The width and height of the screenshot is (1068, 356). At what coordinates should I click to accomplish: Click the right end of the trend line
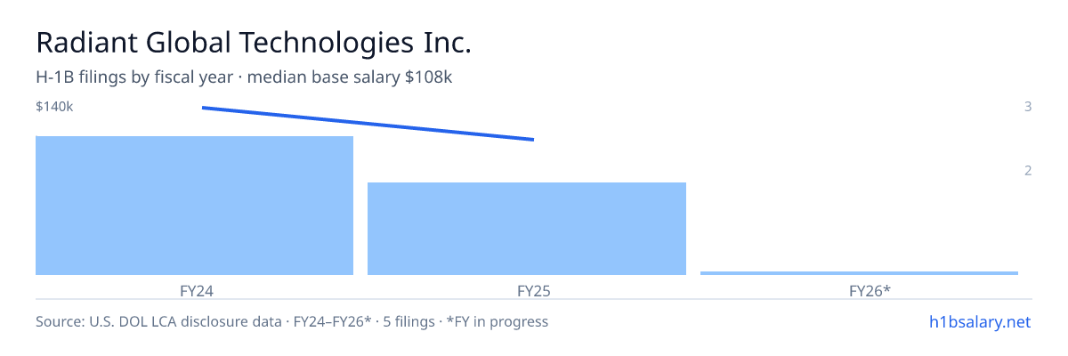[x=532, y=139]
